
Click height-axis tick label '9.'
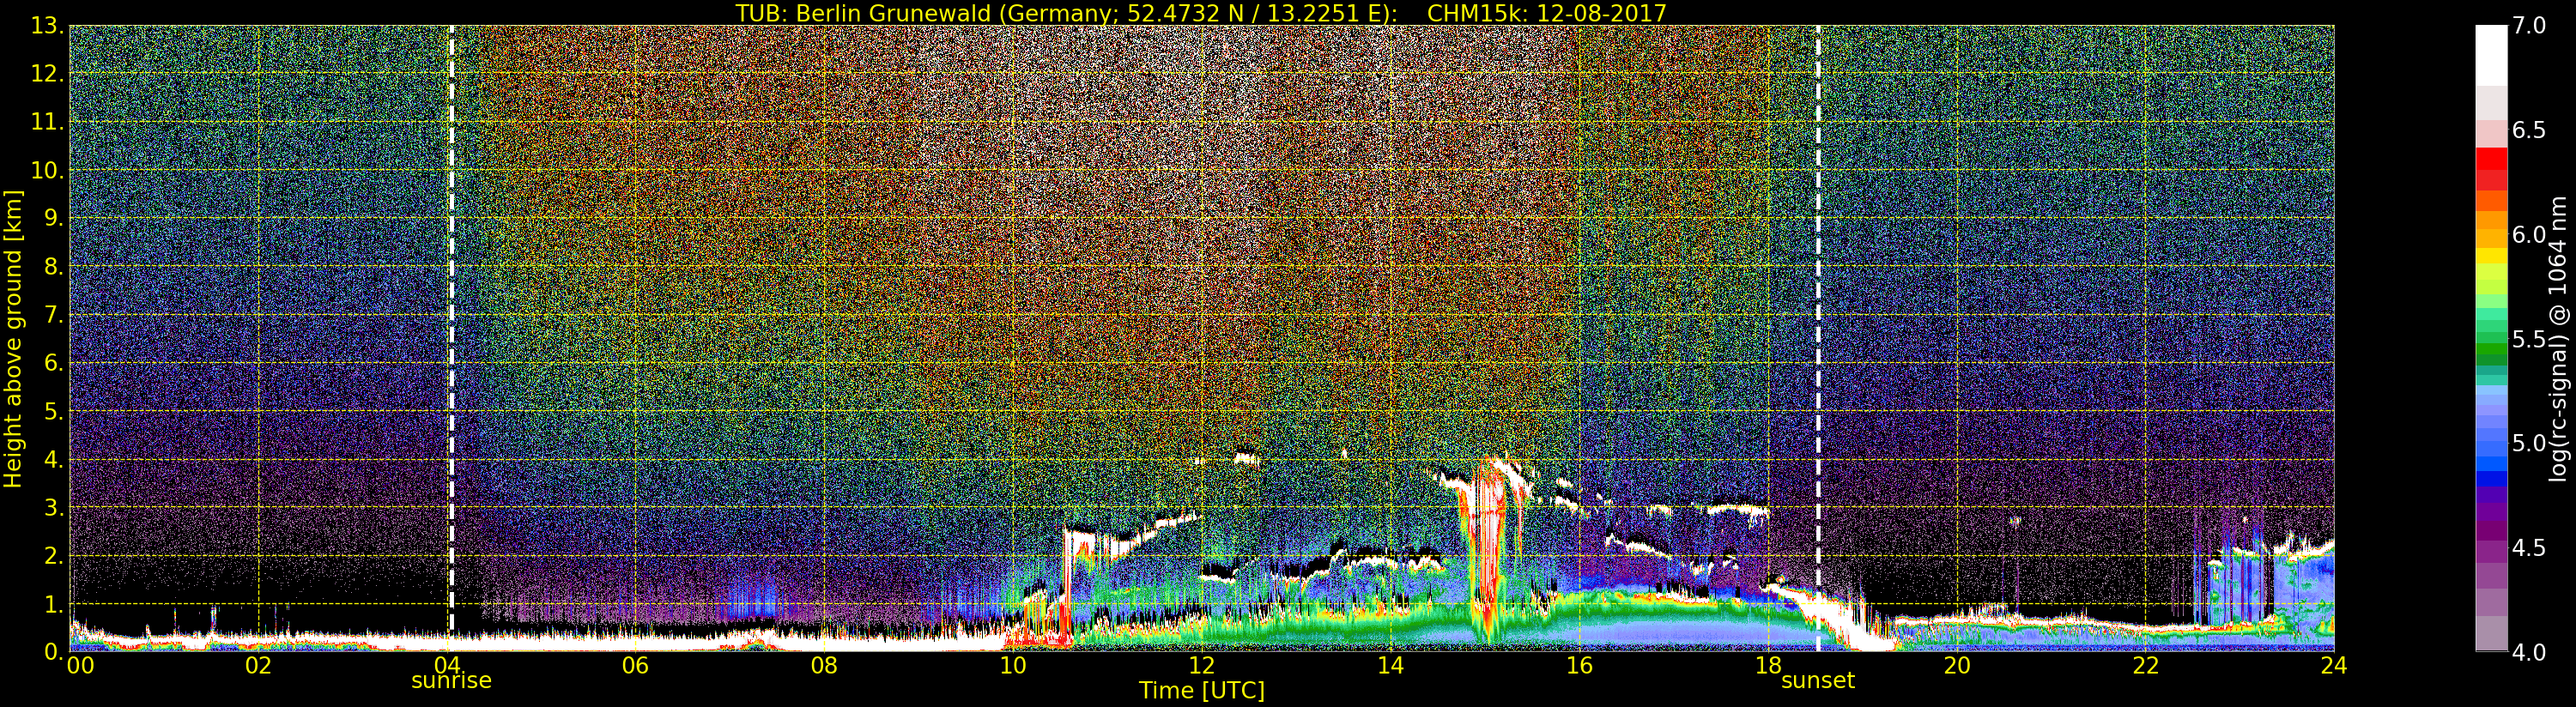[x=55, y=218]
